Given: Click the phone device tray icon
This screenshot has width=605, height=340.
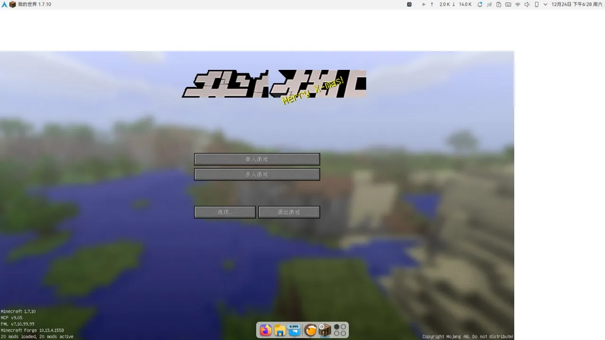Looking at the screenshot, I should [536, 4].
